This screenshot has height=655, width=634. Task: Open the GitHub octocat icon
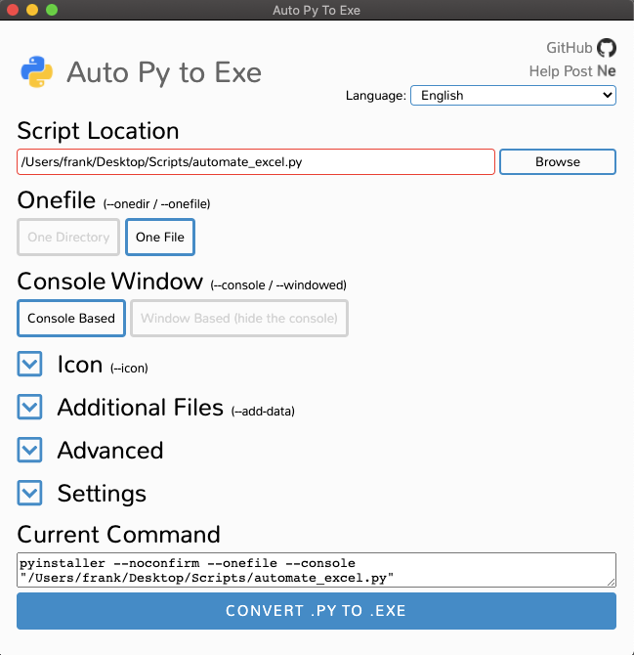click(x=606, y=48)
